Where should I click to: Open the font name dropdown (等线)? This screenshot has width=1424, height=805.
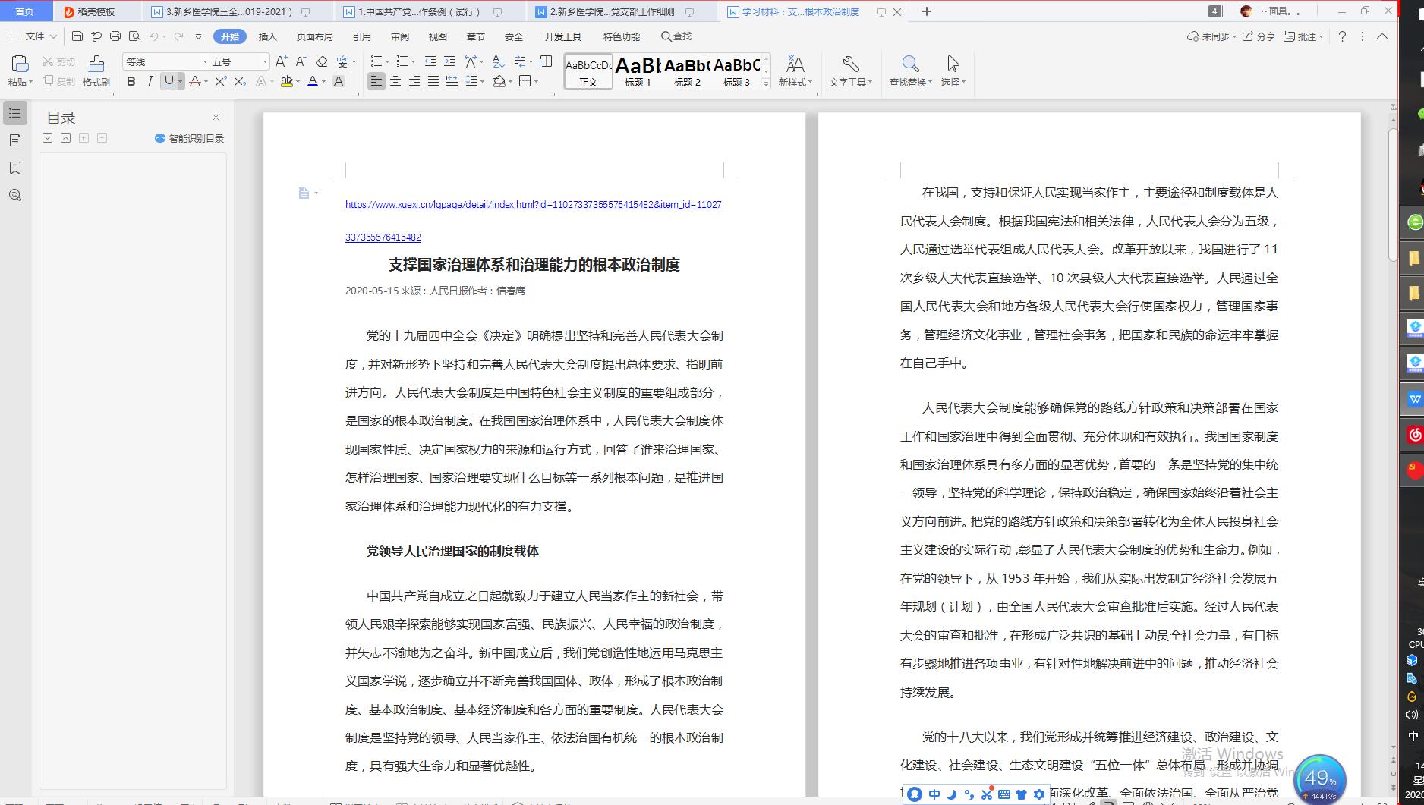204,61
